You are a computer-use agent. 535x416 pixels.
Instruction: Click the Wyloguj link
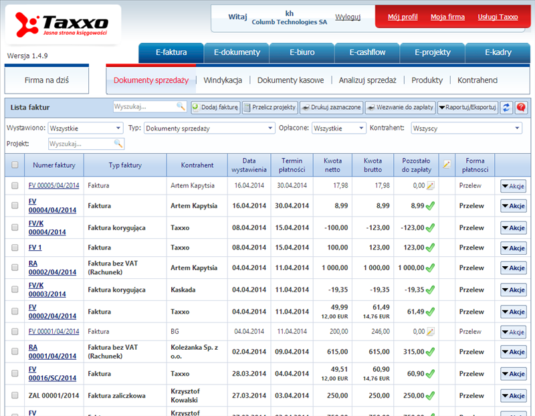pyautogui.click(x=348, y=17)
